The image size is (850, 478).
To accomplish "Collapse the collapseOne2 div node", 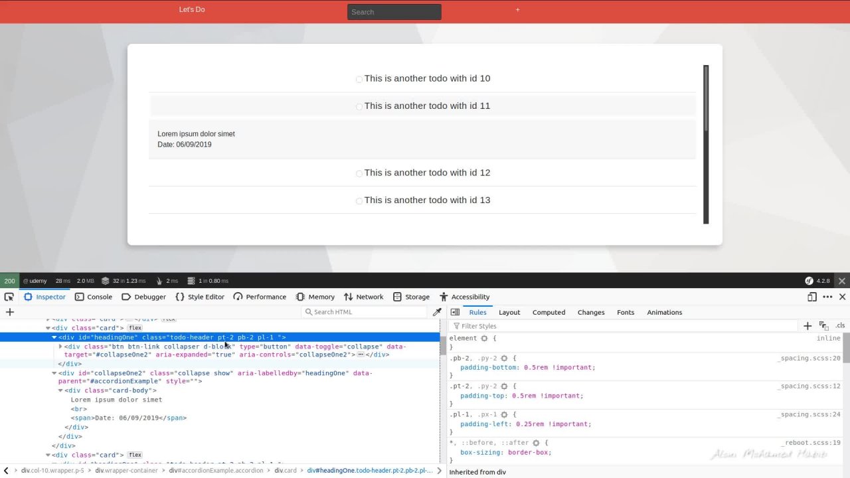I will pyautogui.click(x=54, y=373).
